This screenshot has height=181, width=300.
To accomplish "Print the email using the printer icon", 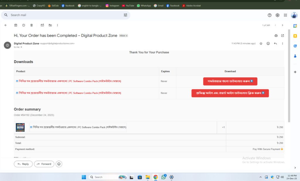I will pos(276,36).
